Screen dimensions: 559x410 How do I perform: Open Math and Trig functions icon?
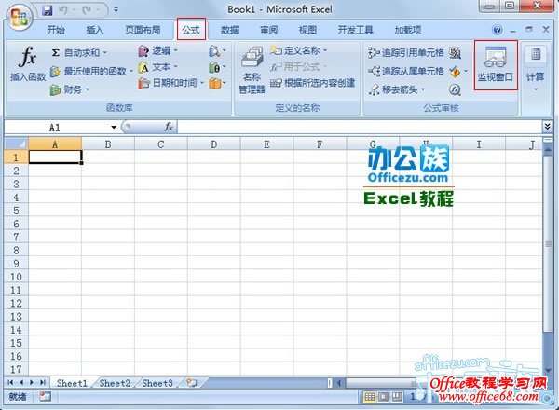click(x=217, y=67)
